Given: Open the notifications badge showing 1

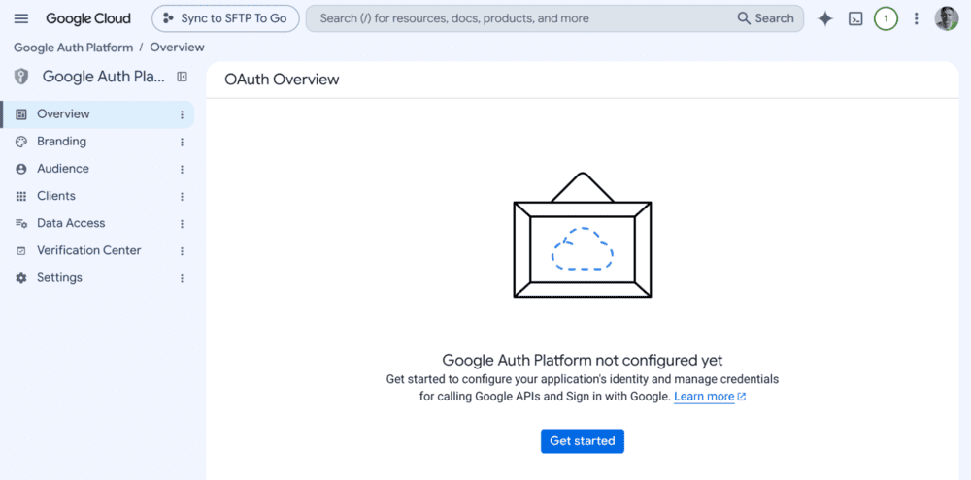Looking at the screenshot, I should point(886,18).
